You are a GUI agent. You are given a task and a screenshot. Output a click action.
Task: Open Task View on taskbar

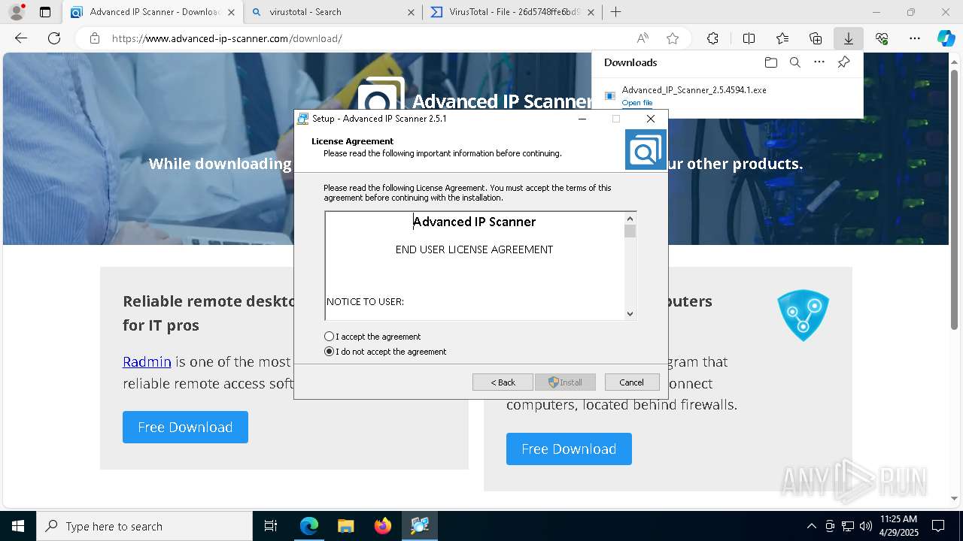click(271, 526)
